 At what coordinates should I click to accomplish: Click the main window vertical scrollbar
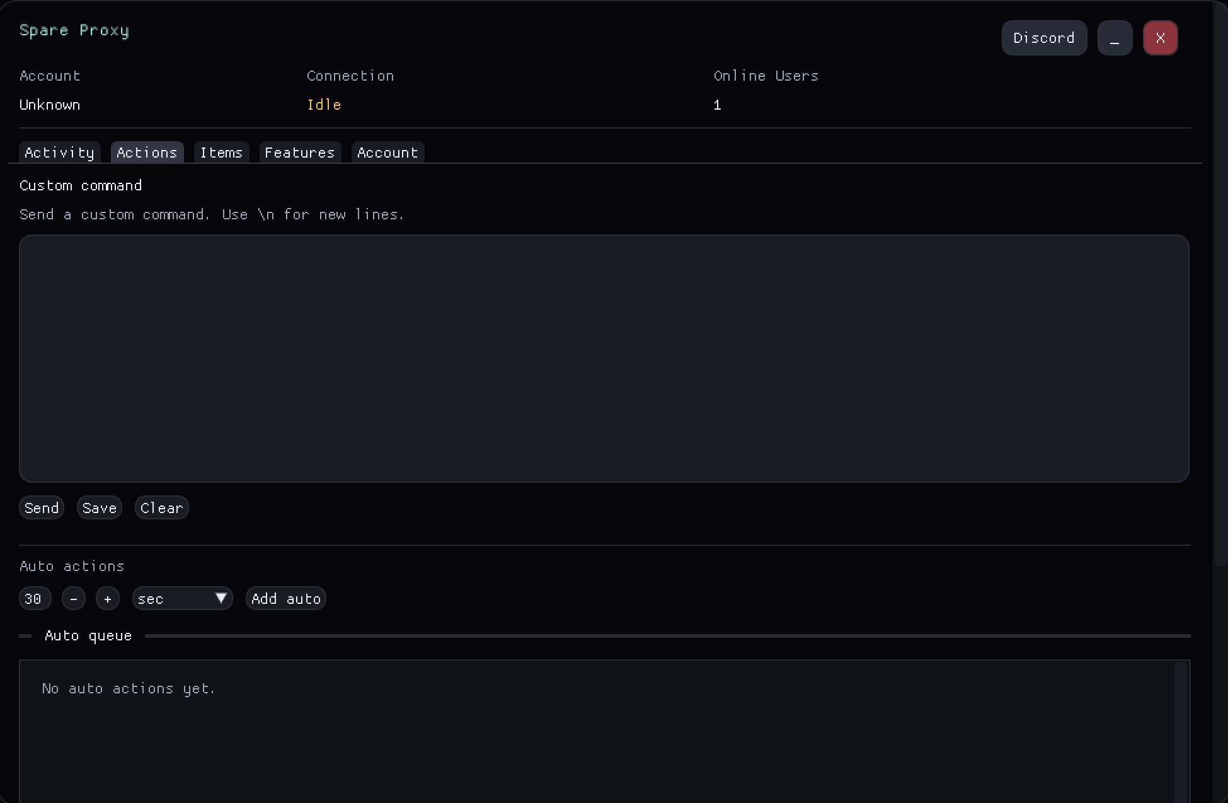(x=1220, y=284)
